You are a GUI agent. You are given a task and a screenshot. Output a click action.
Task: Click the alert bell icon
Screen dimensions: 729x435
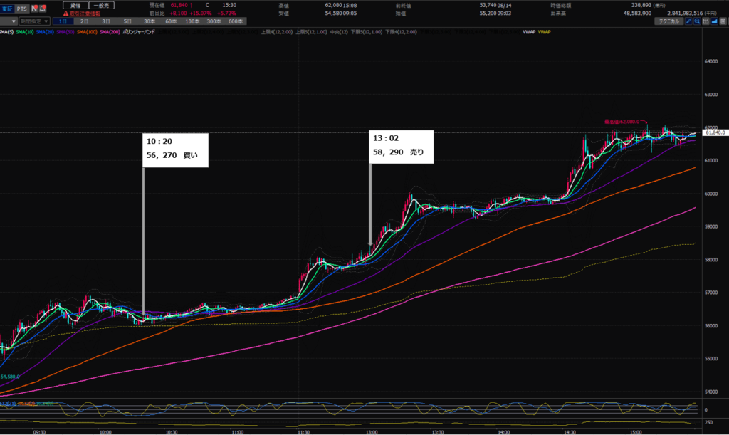coord(42,9)
